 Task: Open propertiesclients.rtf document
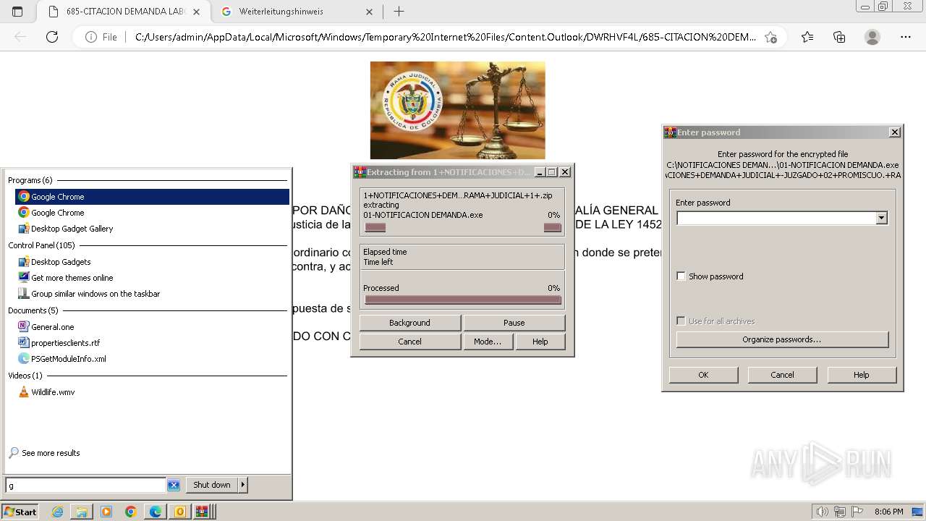coord(152,343)
